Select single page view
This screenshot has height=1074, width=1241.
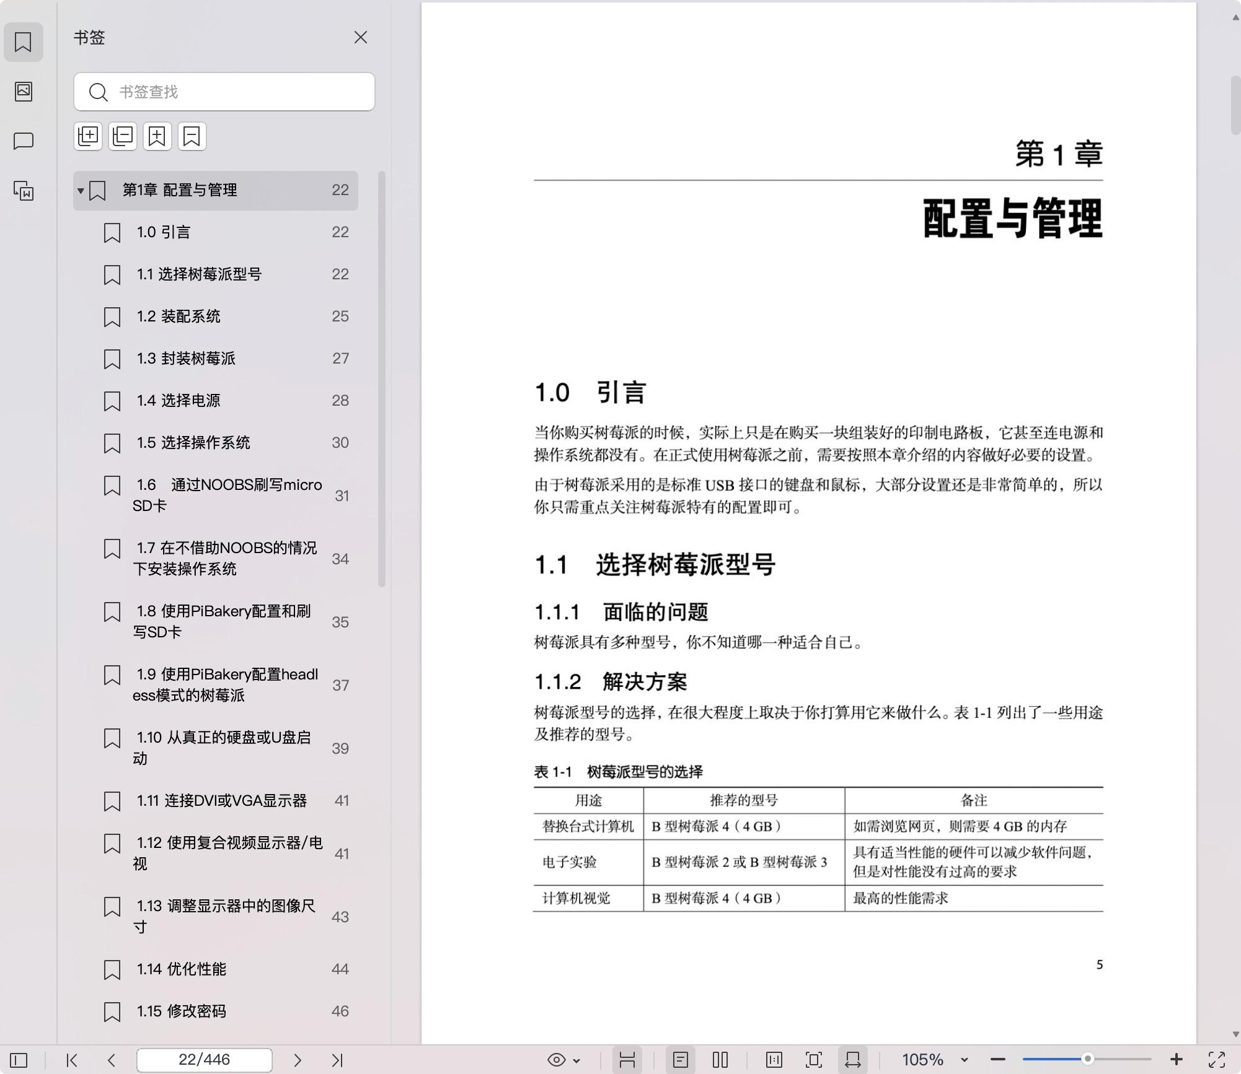point(681,1060)
